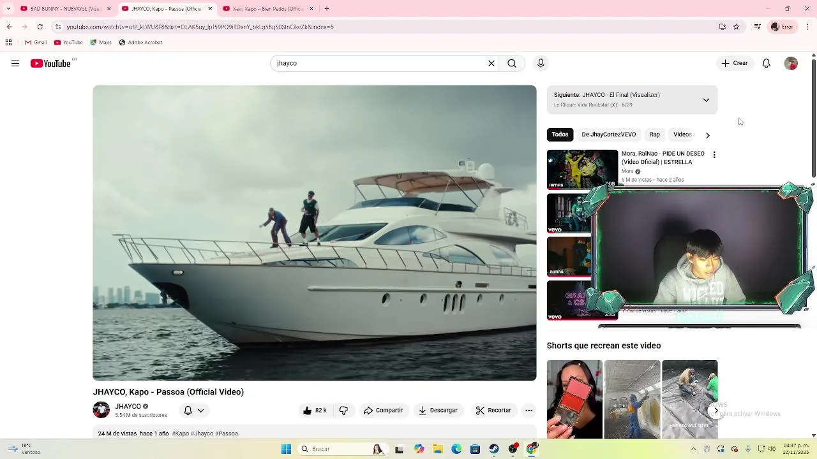View site information icon in address bar
This screenshot has height=459, width=817.
58,27
